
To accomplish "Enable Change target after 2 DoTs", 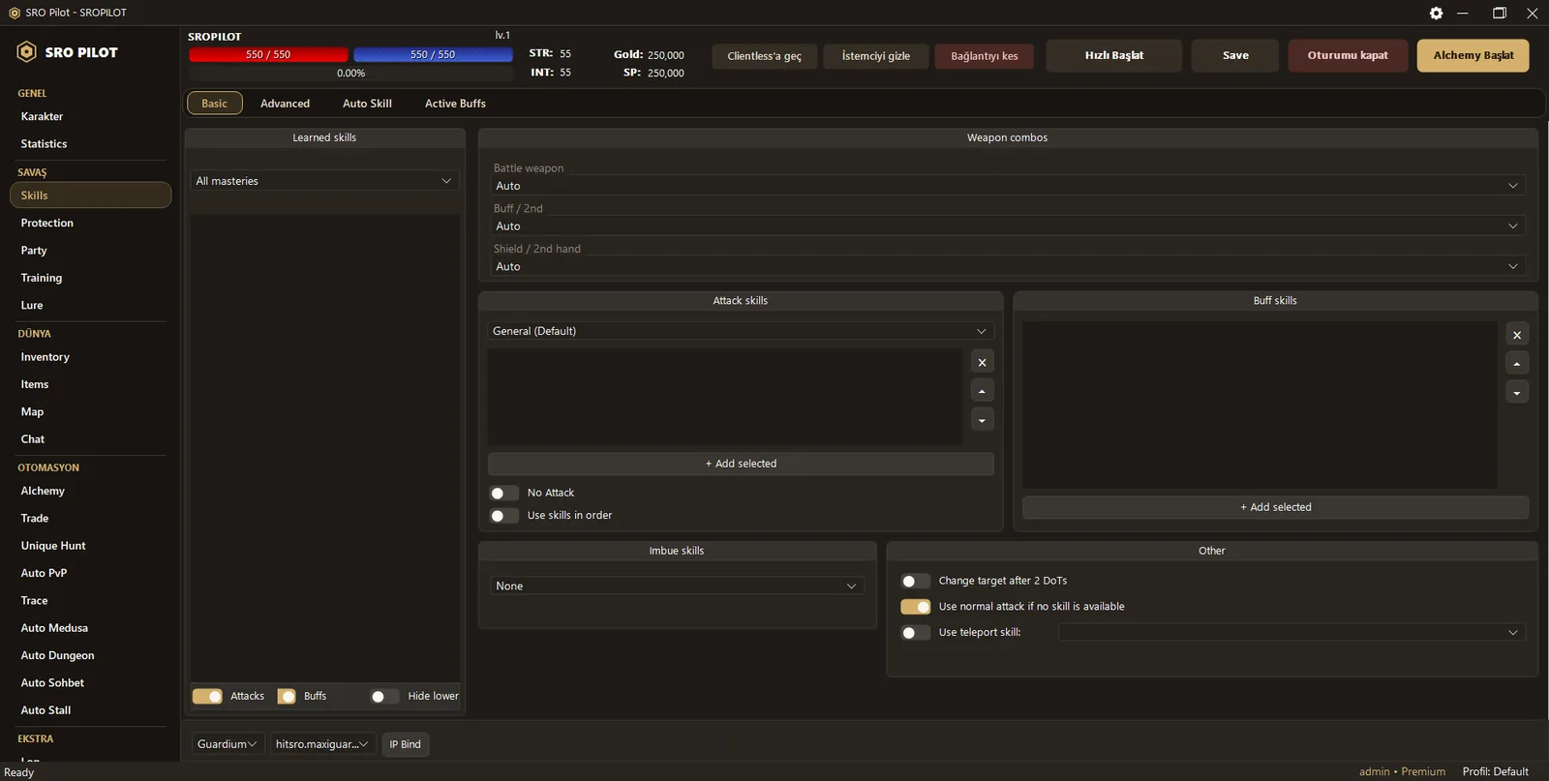I will pyautogui.click(x=915, y=581).
